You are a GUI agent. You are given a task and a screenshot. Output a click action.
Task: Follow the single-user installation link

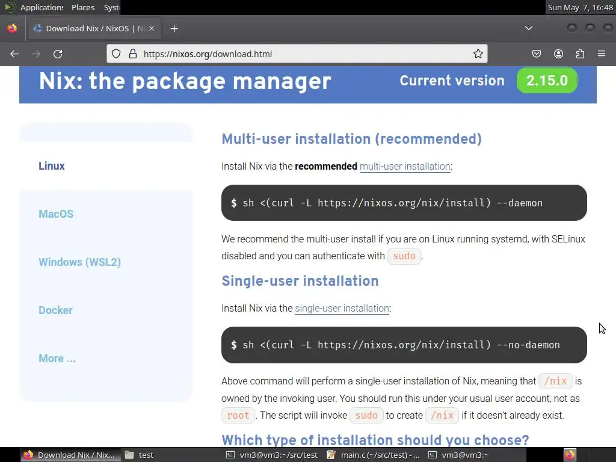pos(342,309)
